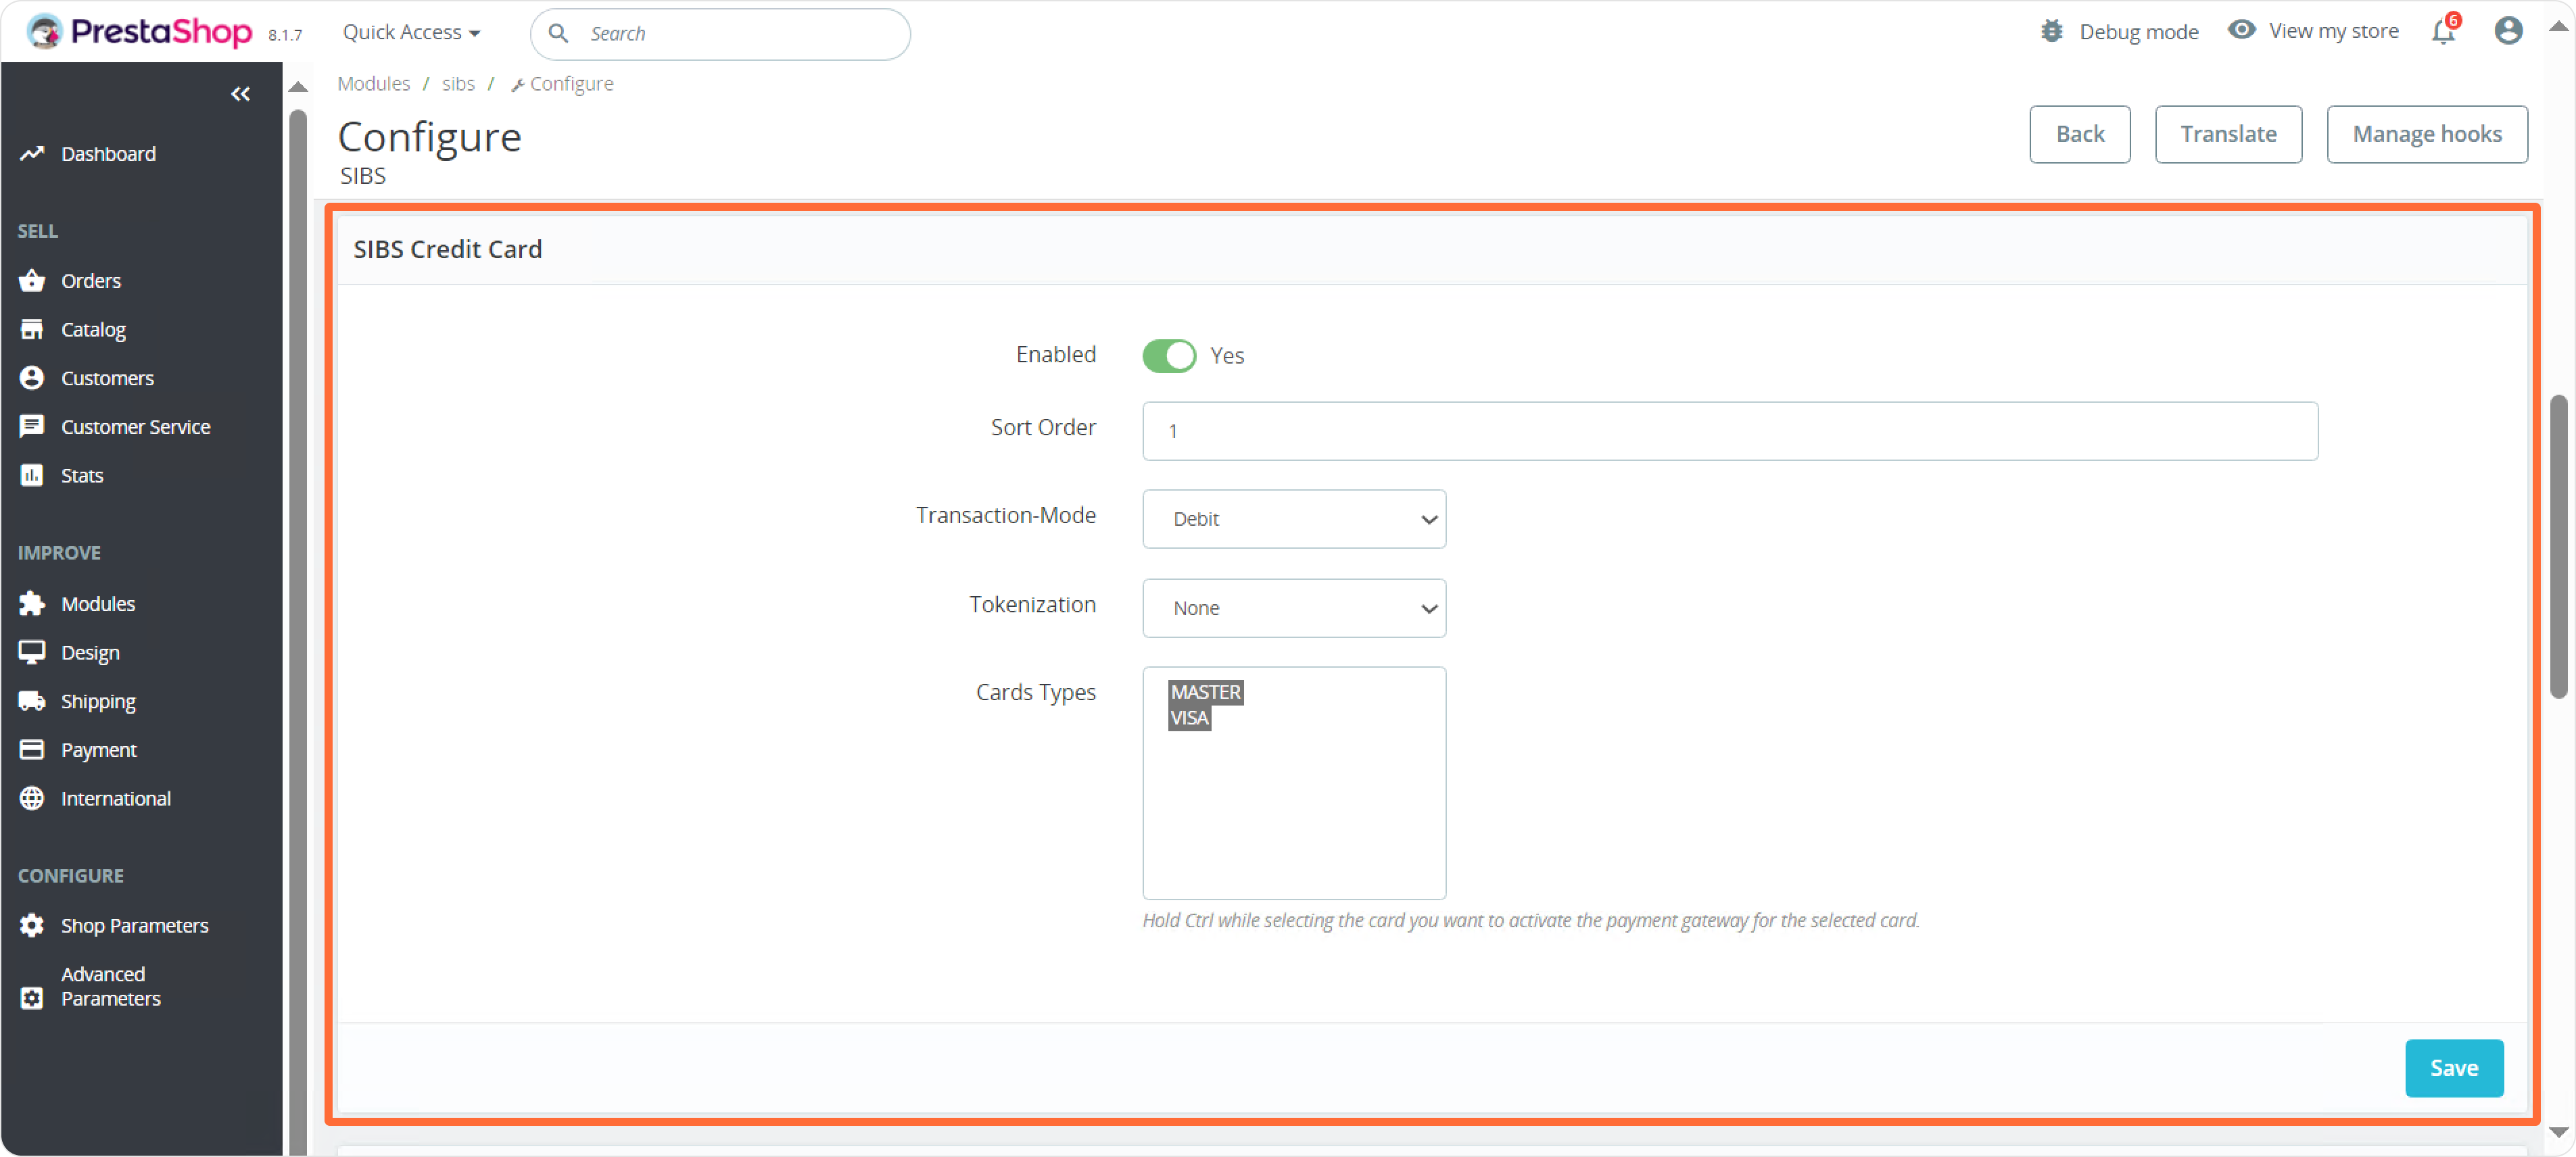Click the Modules puzzle-piece icon
Screen dimensions: 2576x1157
[x=32, y=604]
